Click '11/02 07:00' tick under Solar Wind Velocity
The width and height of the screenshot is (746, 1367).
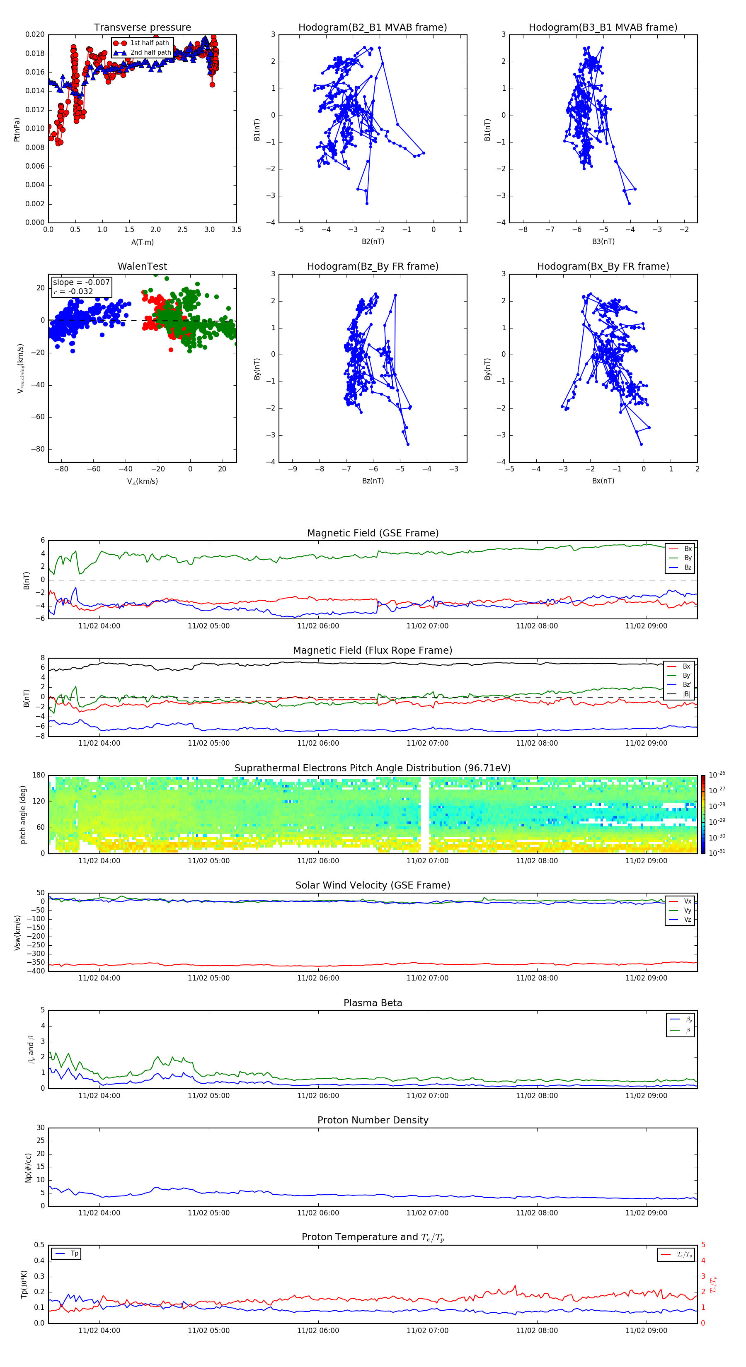click(427, 978)
